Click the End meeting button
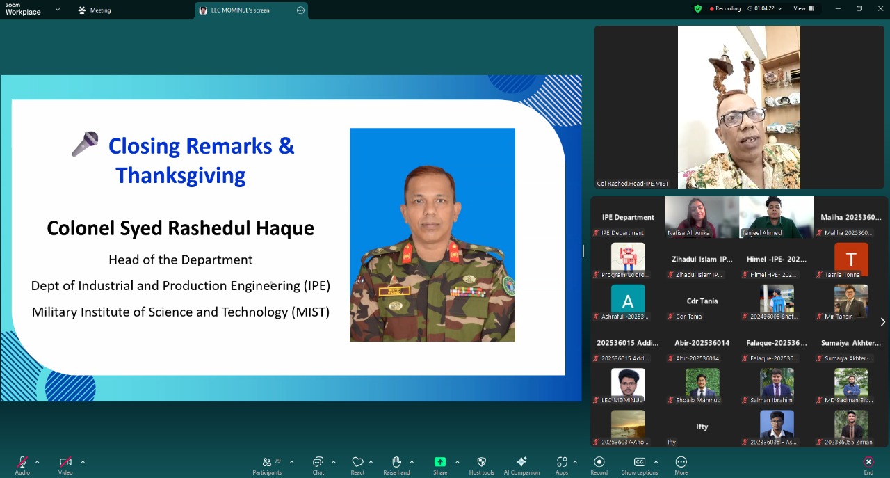The image size is (890, 478). 868,462
